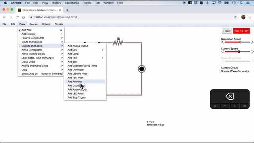Click the site lock icon in address bar
Image resolution: width=254 pixels, height=143 pixels.
tap(31, 17)
